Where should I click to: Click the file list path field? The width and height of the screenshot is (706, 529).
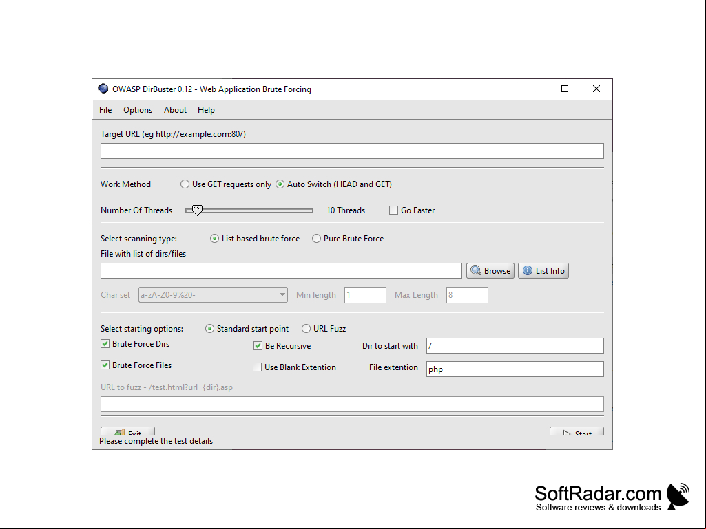click(282, 271)
